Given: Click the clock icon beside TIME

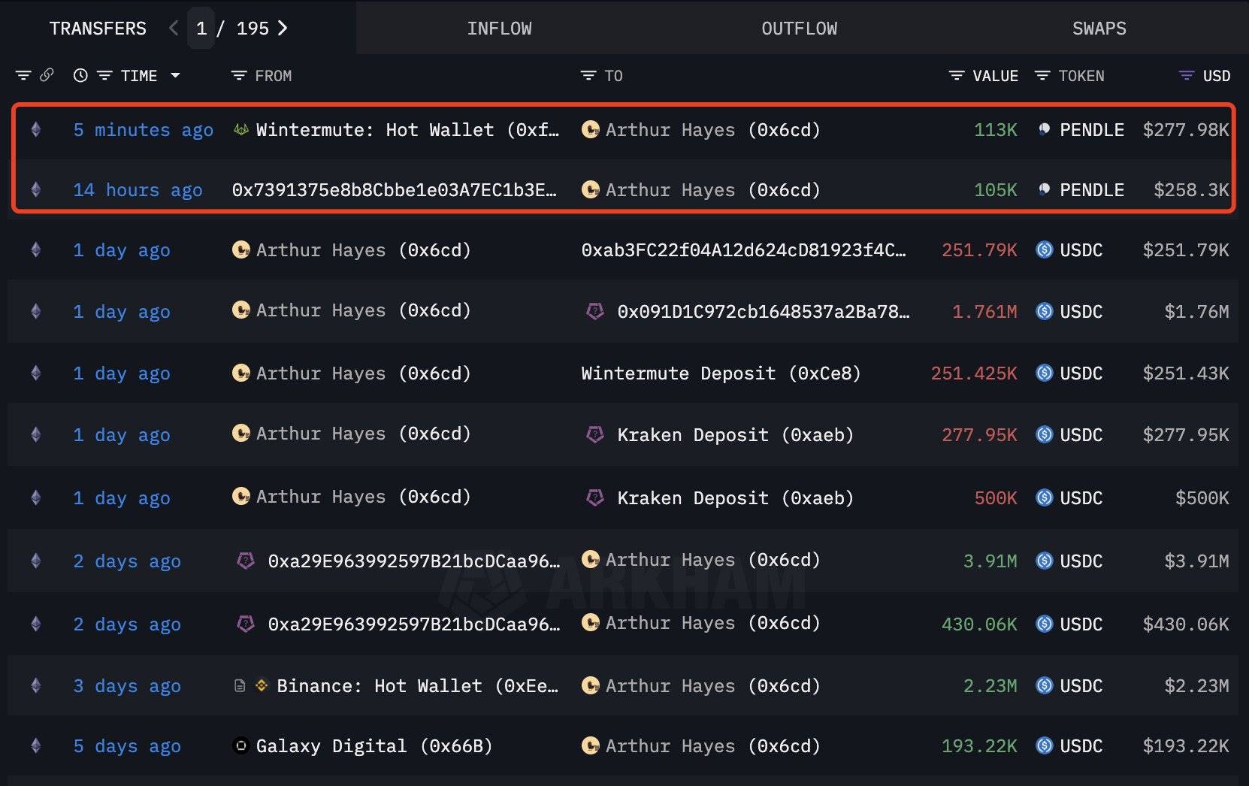Looking at the screenshot, I should coord(80,75).
